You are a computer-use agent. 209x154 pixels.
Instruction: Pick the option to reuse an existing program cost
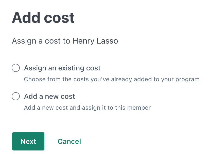tap(16, 68)
